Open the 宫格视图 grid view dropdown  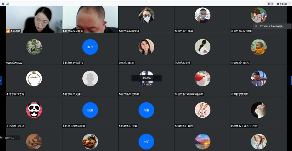(283, 4)
